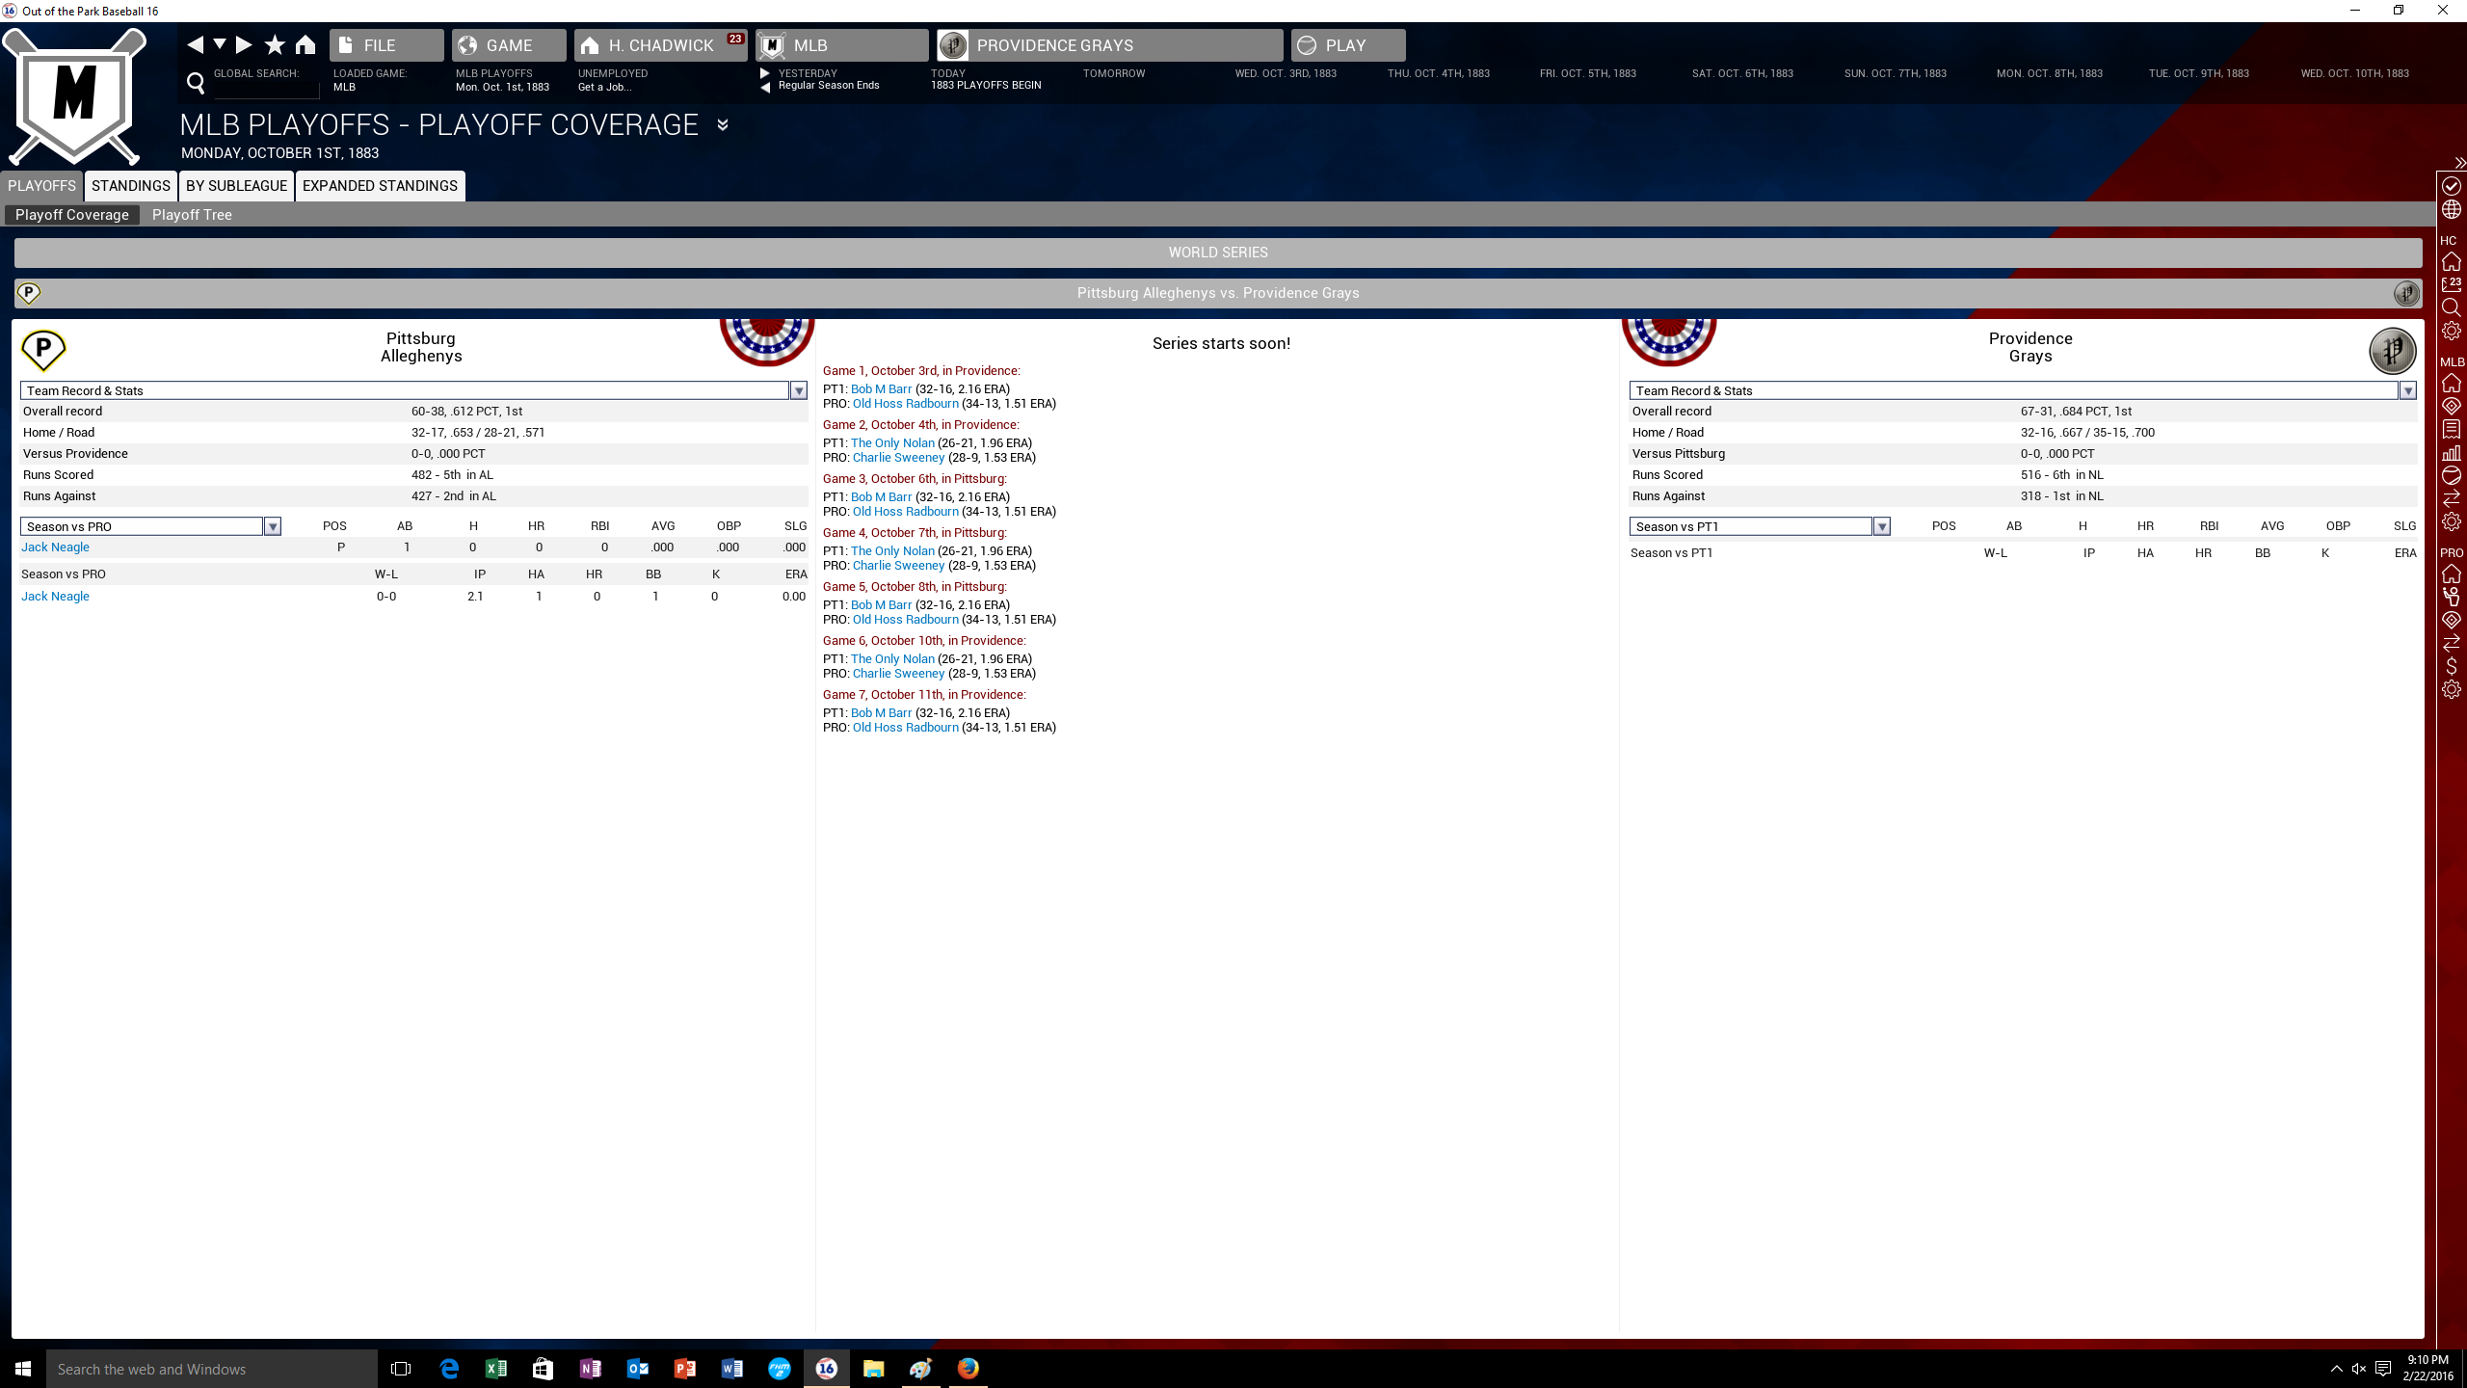2467x1388 pixels.
Task: Open the MLB bar chart stats icon
Action: 2452,452
